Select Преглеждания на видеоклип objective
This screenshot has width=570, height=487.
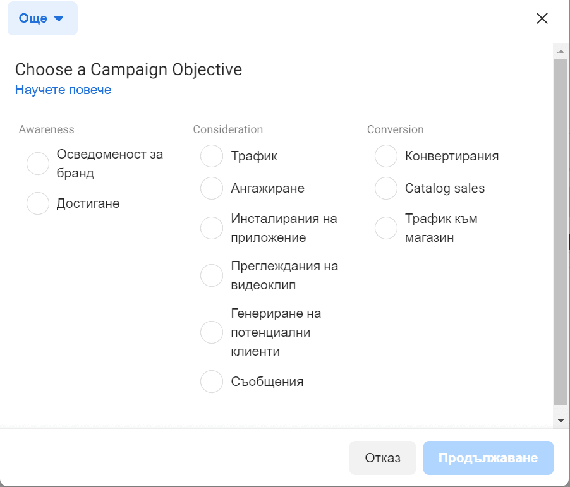(x=212, y=275)
